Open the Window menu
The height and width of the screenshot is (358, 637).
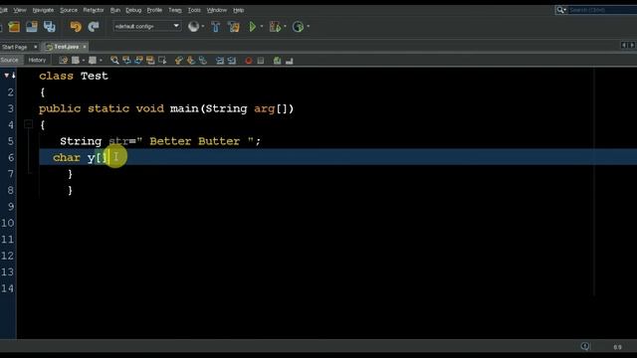[x=217, y=10]
